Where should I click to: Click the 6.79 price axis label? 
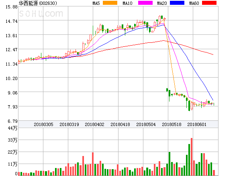(12, 121)
